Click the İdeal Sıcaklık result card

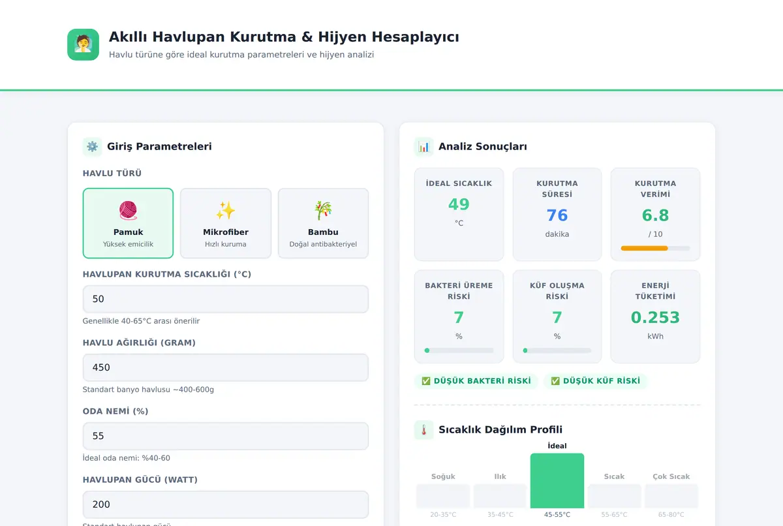click(459, 214)
